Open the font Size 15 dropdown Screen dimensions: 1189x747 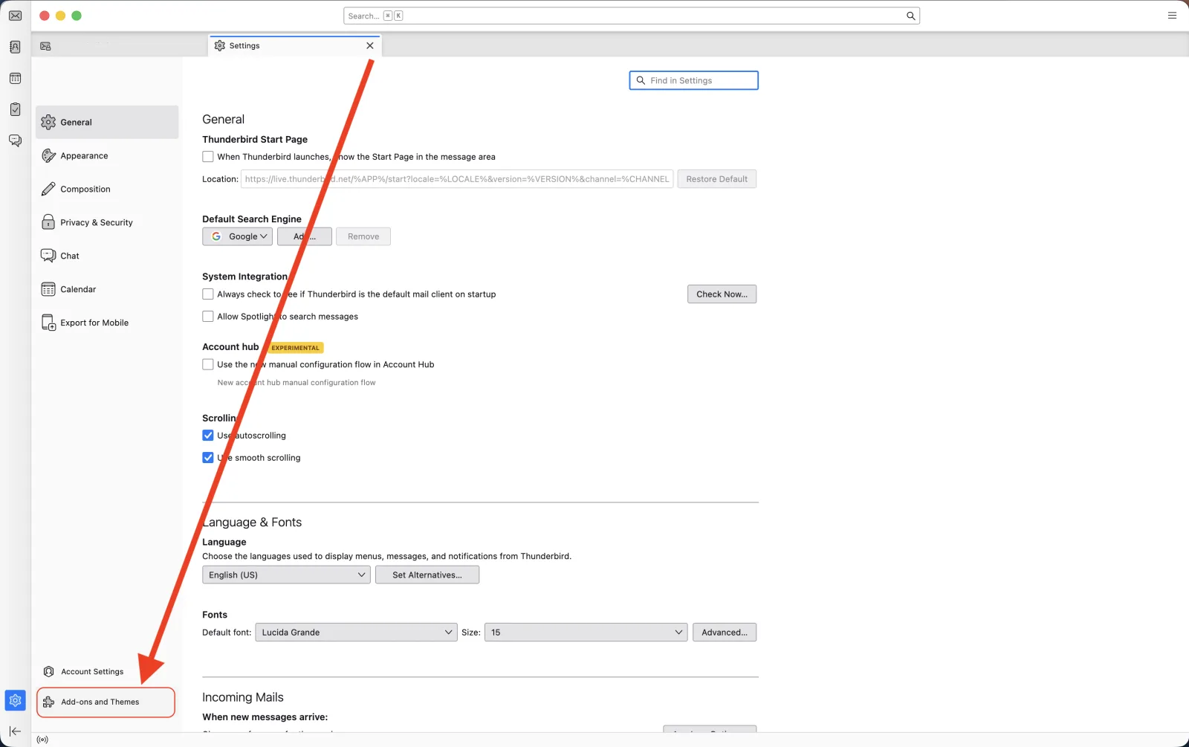pyautogui.click(x=586, y=633)
